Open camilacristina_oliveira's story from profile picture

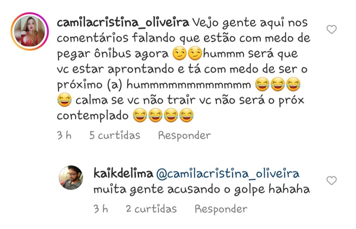(30, 31)
